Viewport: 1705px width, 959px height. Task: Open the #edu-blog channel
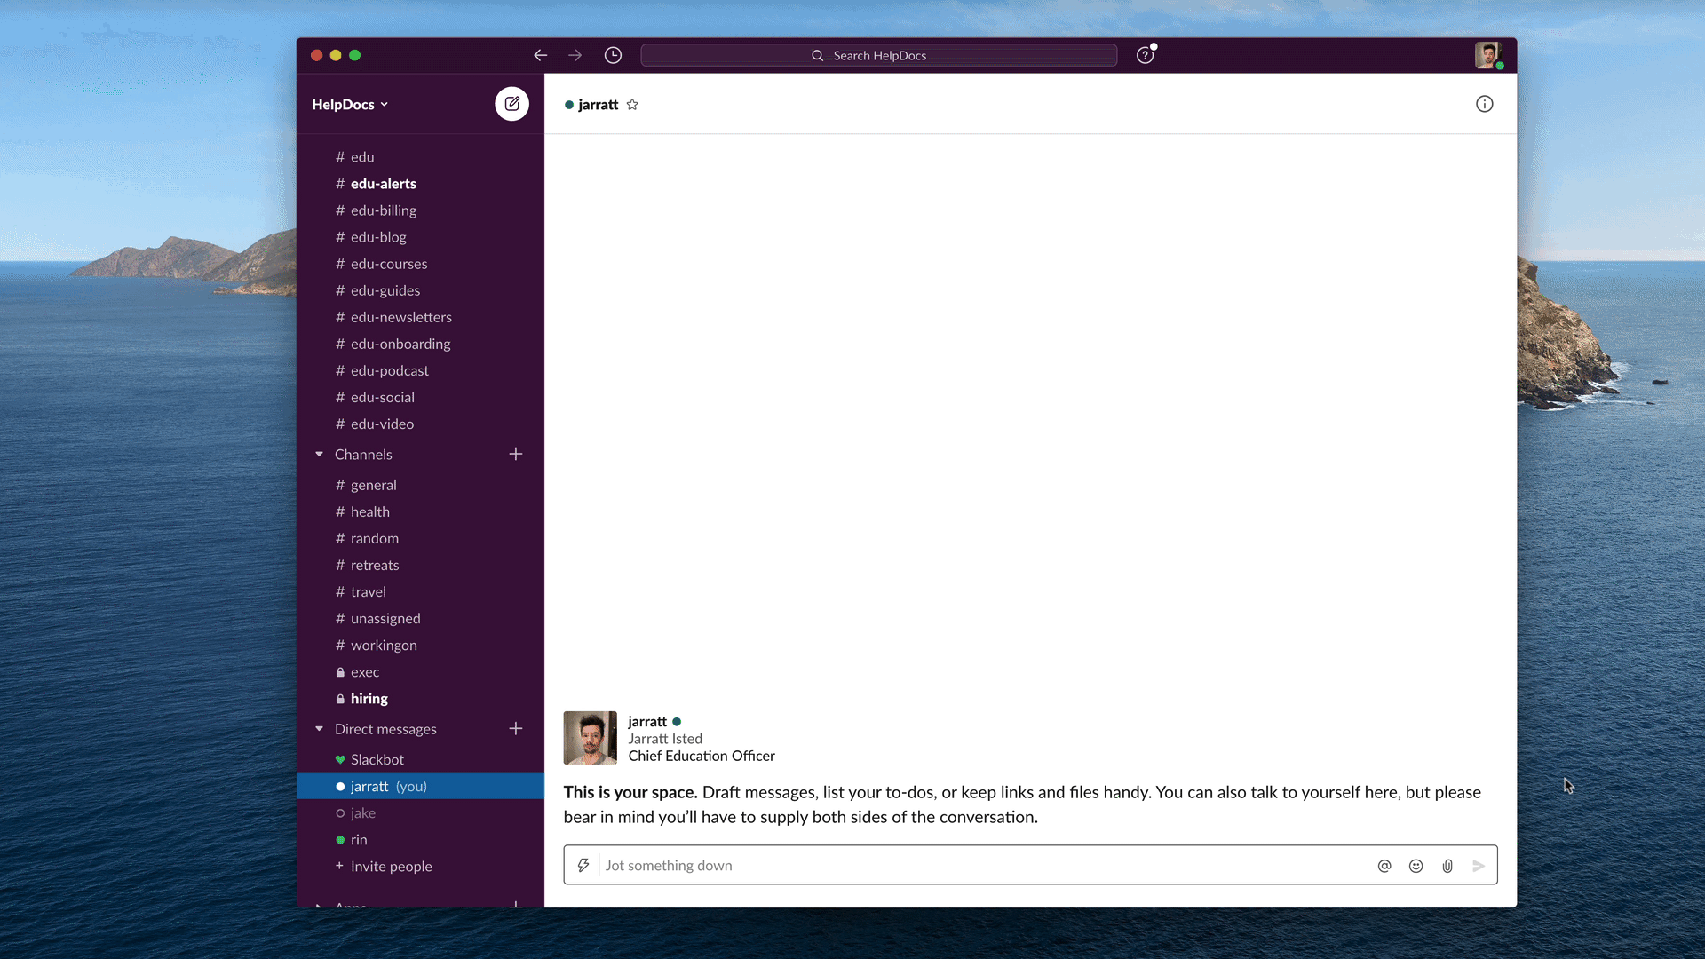click(x=421, y=236)
